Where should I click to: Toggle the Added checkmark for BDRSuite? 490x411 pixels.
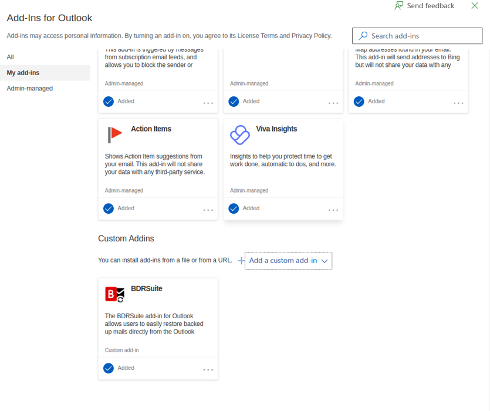[109, 369]
